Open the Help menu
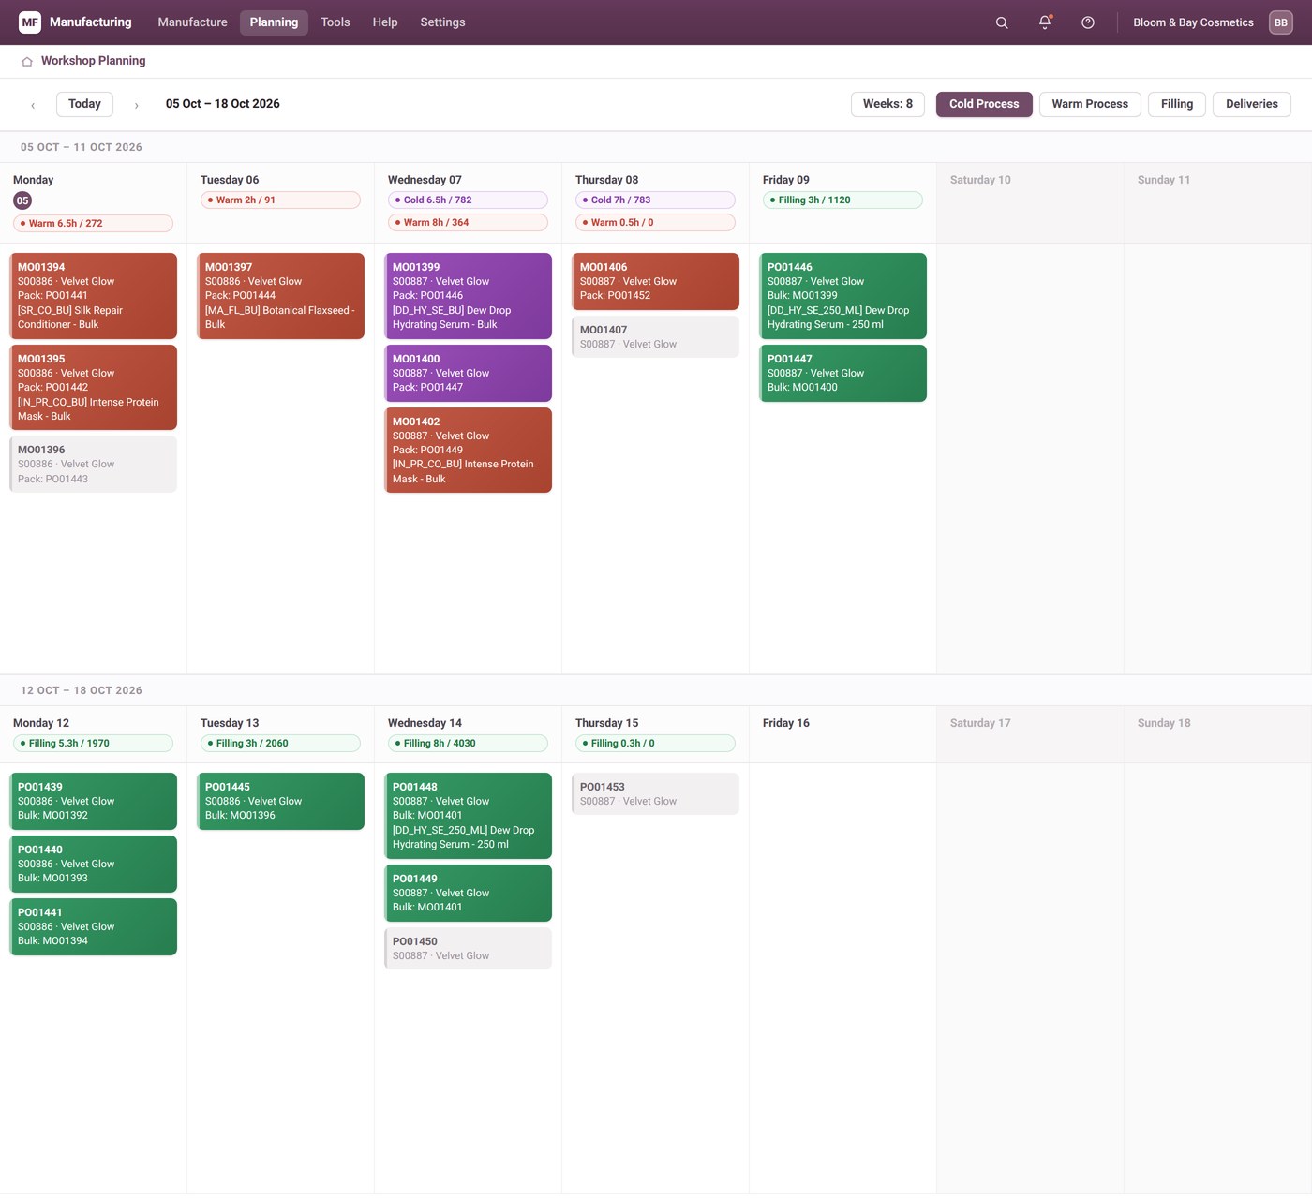Viewport: 1312px width, 1198px height. (x=385, y=22)
